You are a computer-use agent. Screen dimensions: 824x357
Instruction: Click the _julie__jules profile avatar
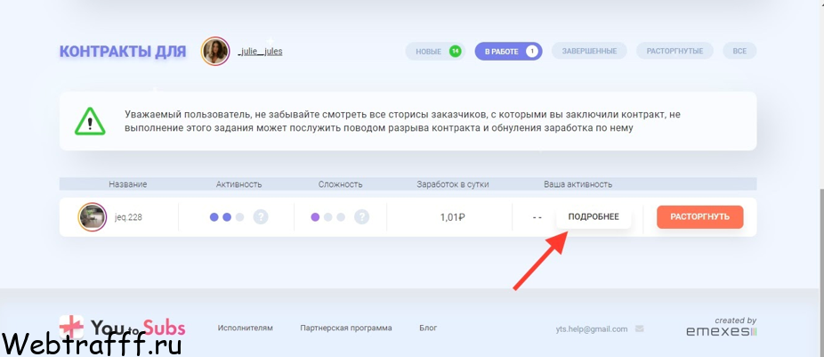click(215, 51)
